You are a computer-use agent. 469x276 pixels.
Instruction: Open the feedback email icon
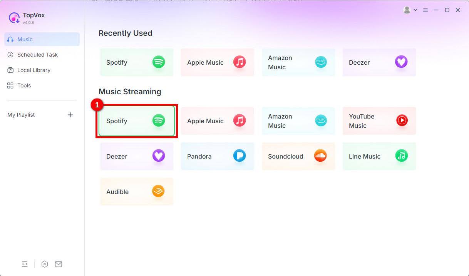point(59,264)
